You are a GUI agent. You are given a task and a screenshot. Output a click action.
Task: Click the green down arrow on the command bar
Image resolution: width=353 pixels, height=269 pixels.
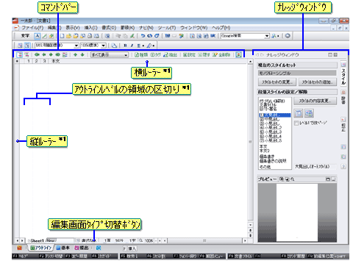click(82, 54)
